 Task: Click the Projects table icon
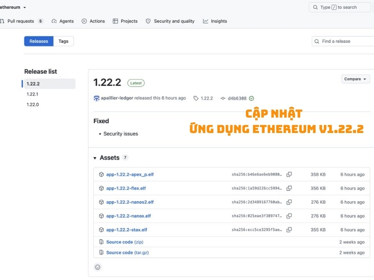tap(115, 21)
